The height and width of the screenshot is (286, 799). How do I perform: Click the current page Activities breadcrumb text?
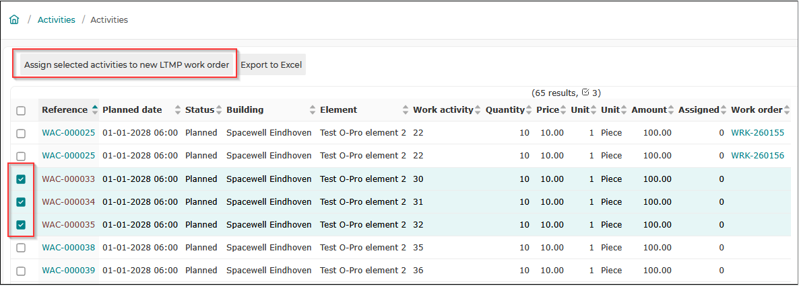[109, 20]
